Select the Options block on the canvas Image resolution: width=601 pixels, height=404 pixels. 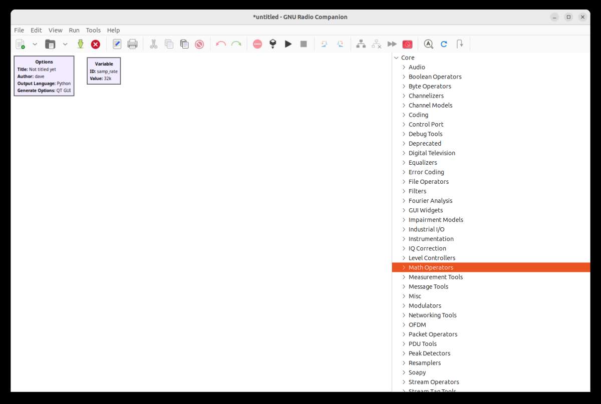click(x=44, y=76)
